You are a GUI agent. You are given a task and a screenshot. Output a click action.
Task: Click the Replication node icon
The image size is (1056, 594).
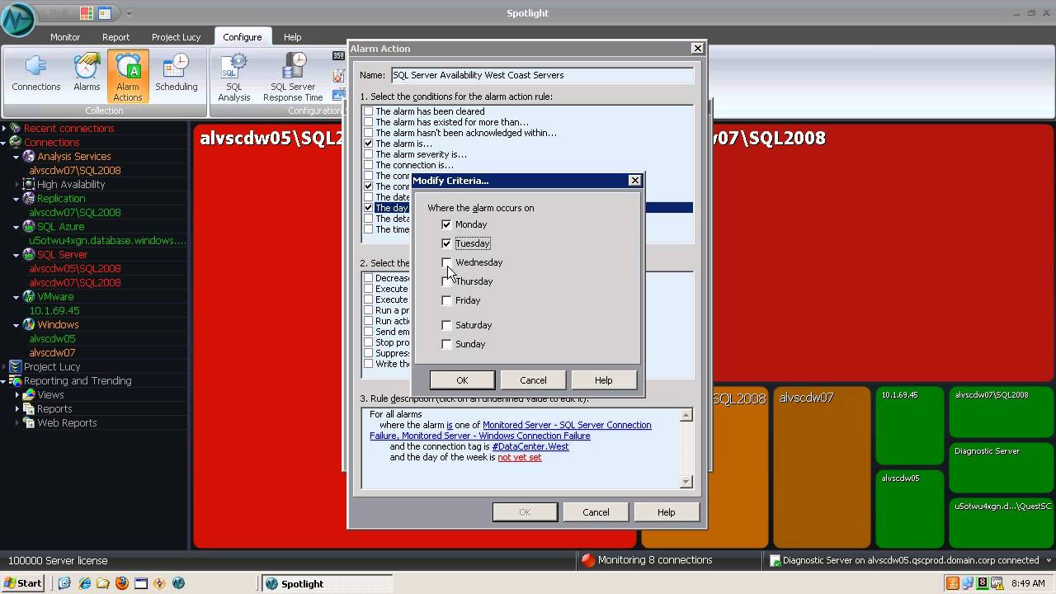pyautogui.click(x=29, y=199)
